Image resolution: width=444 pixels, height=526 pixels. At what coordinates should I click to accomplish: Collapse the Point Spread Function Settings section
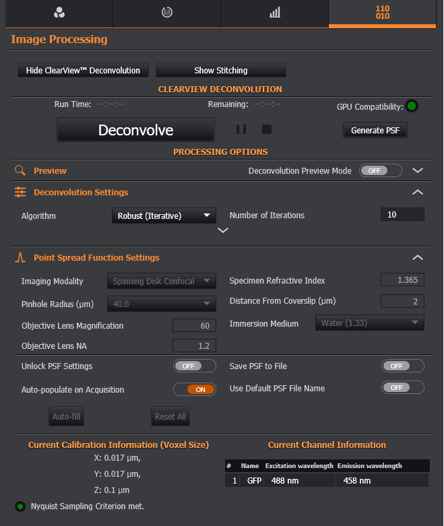tap(418, 257)
